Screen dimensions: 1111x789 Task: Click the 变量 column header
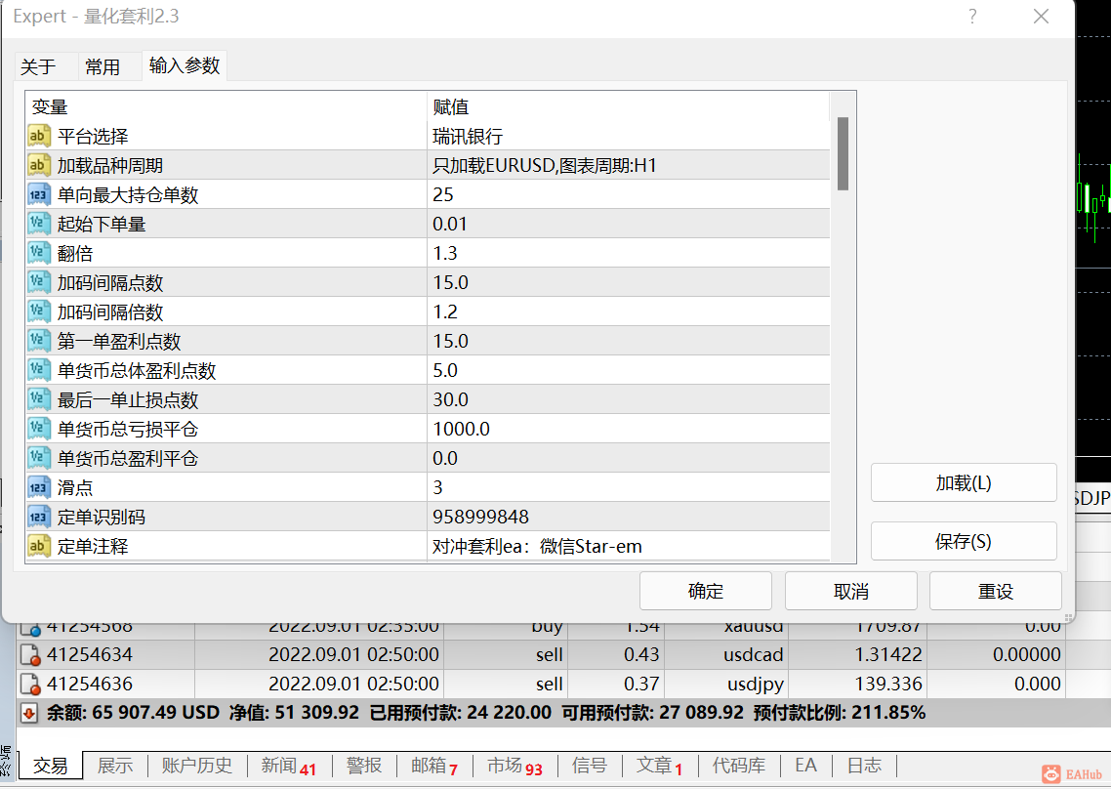226,106
